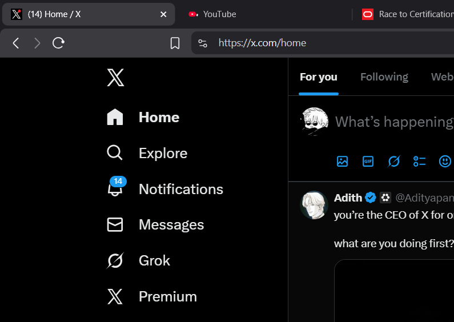Open site settings icon in address bar
Viewport: 454px width, 322px height.
point(202,43)
